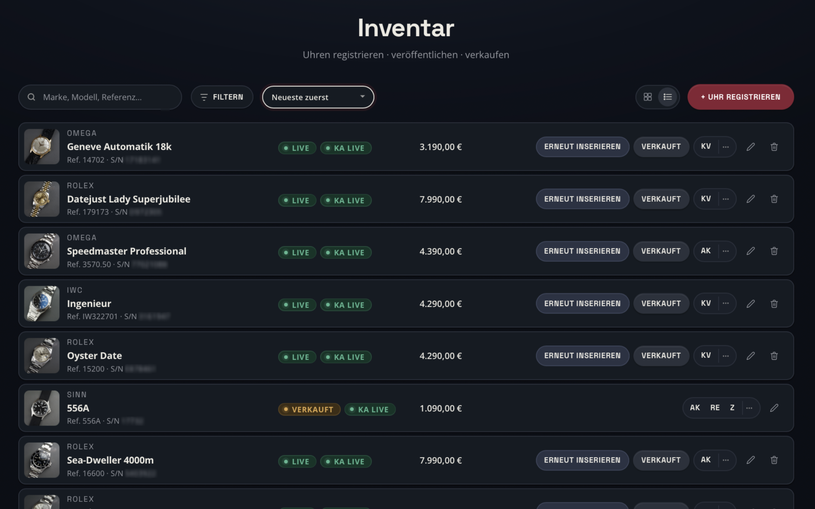The image size is (815, 509).
Task: Expand the three-dot menu on Sinn 556A row
Action: [x=749, y=408]
